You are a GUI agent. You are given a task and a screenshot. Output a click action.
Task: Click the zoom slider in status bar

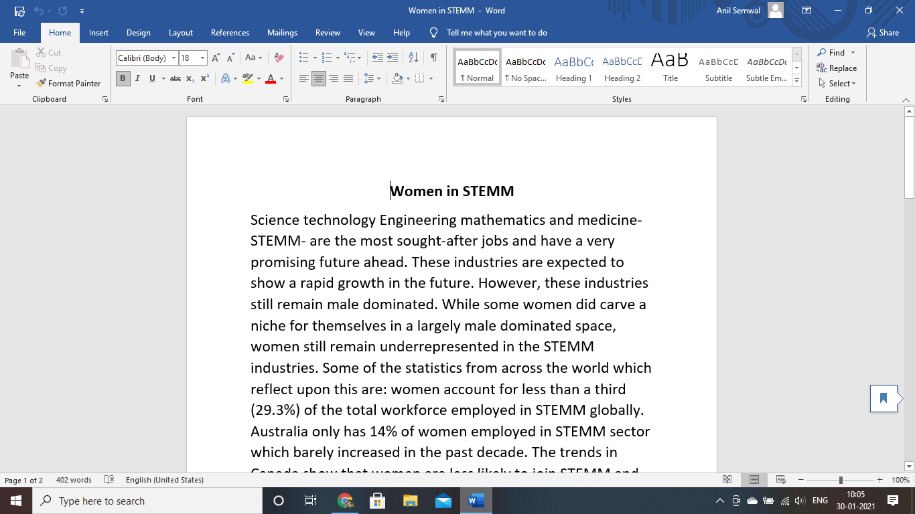[841, 480]
